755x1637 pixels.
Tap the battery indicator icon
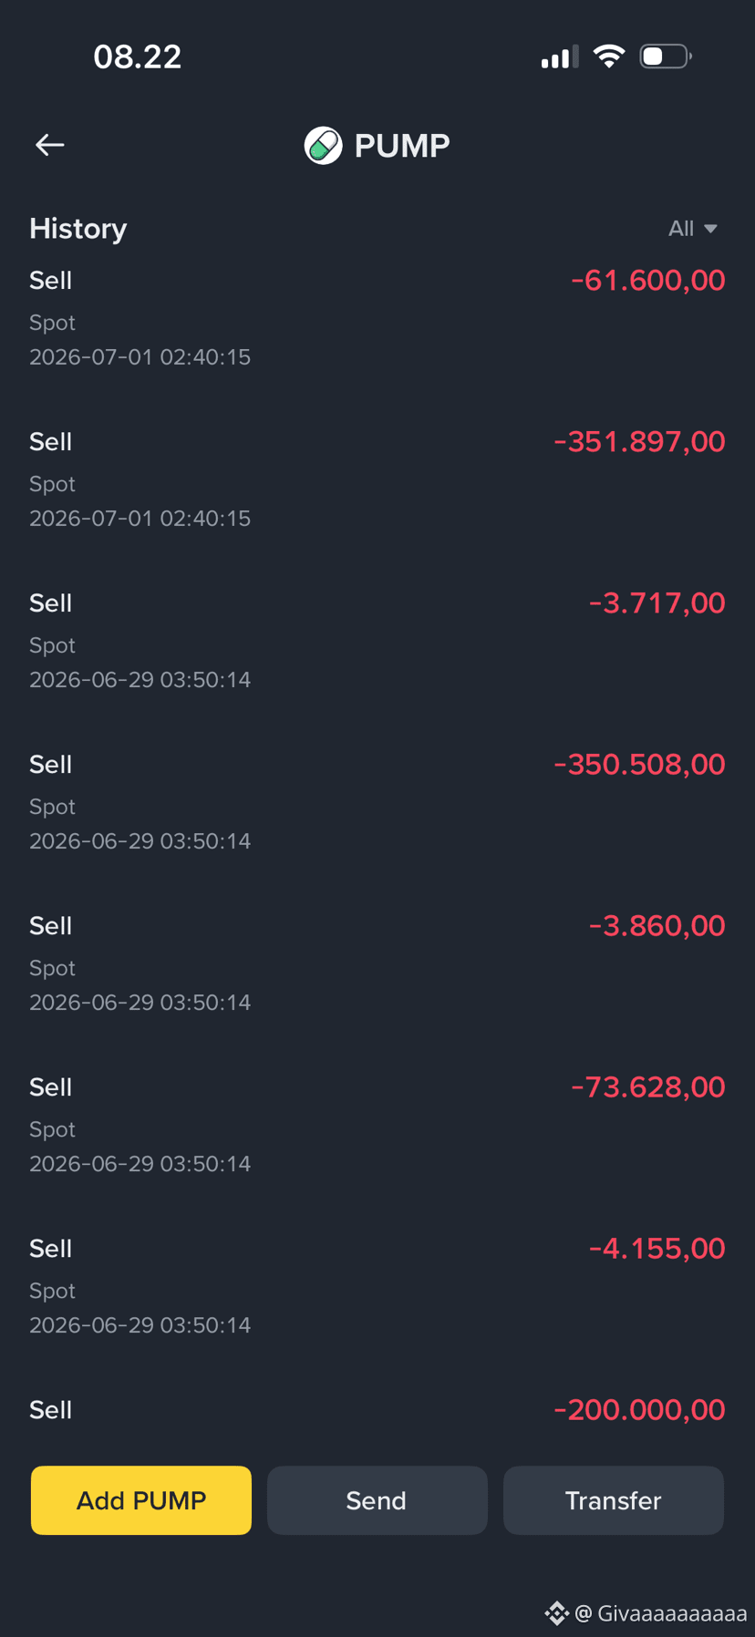point(666,57)
